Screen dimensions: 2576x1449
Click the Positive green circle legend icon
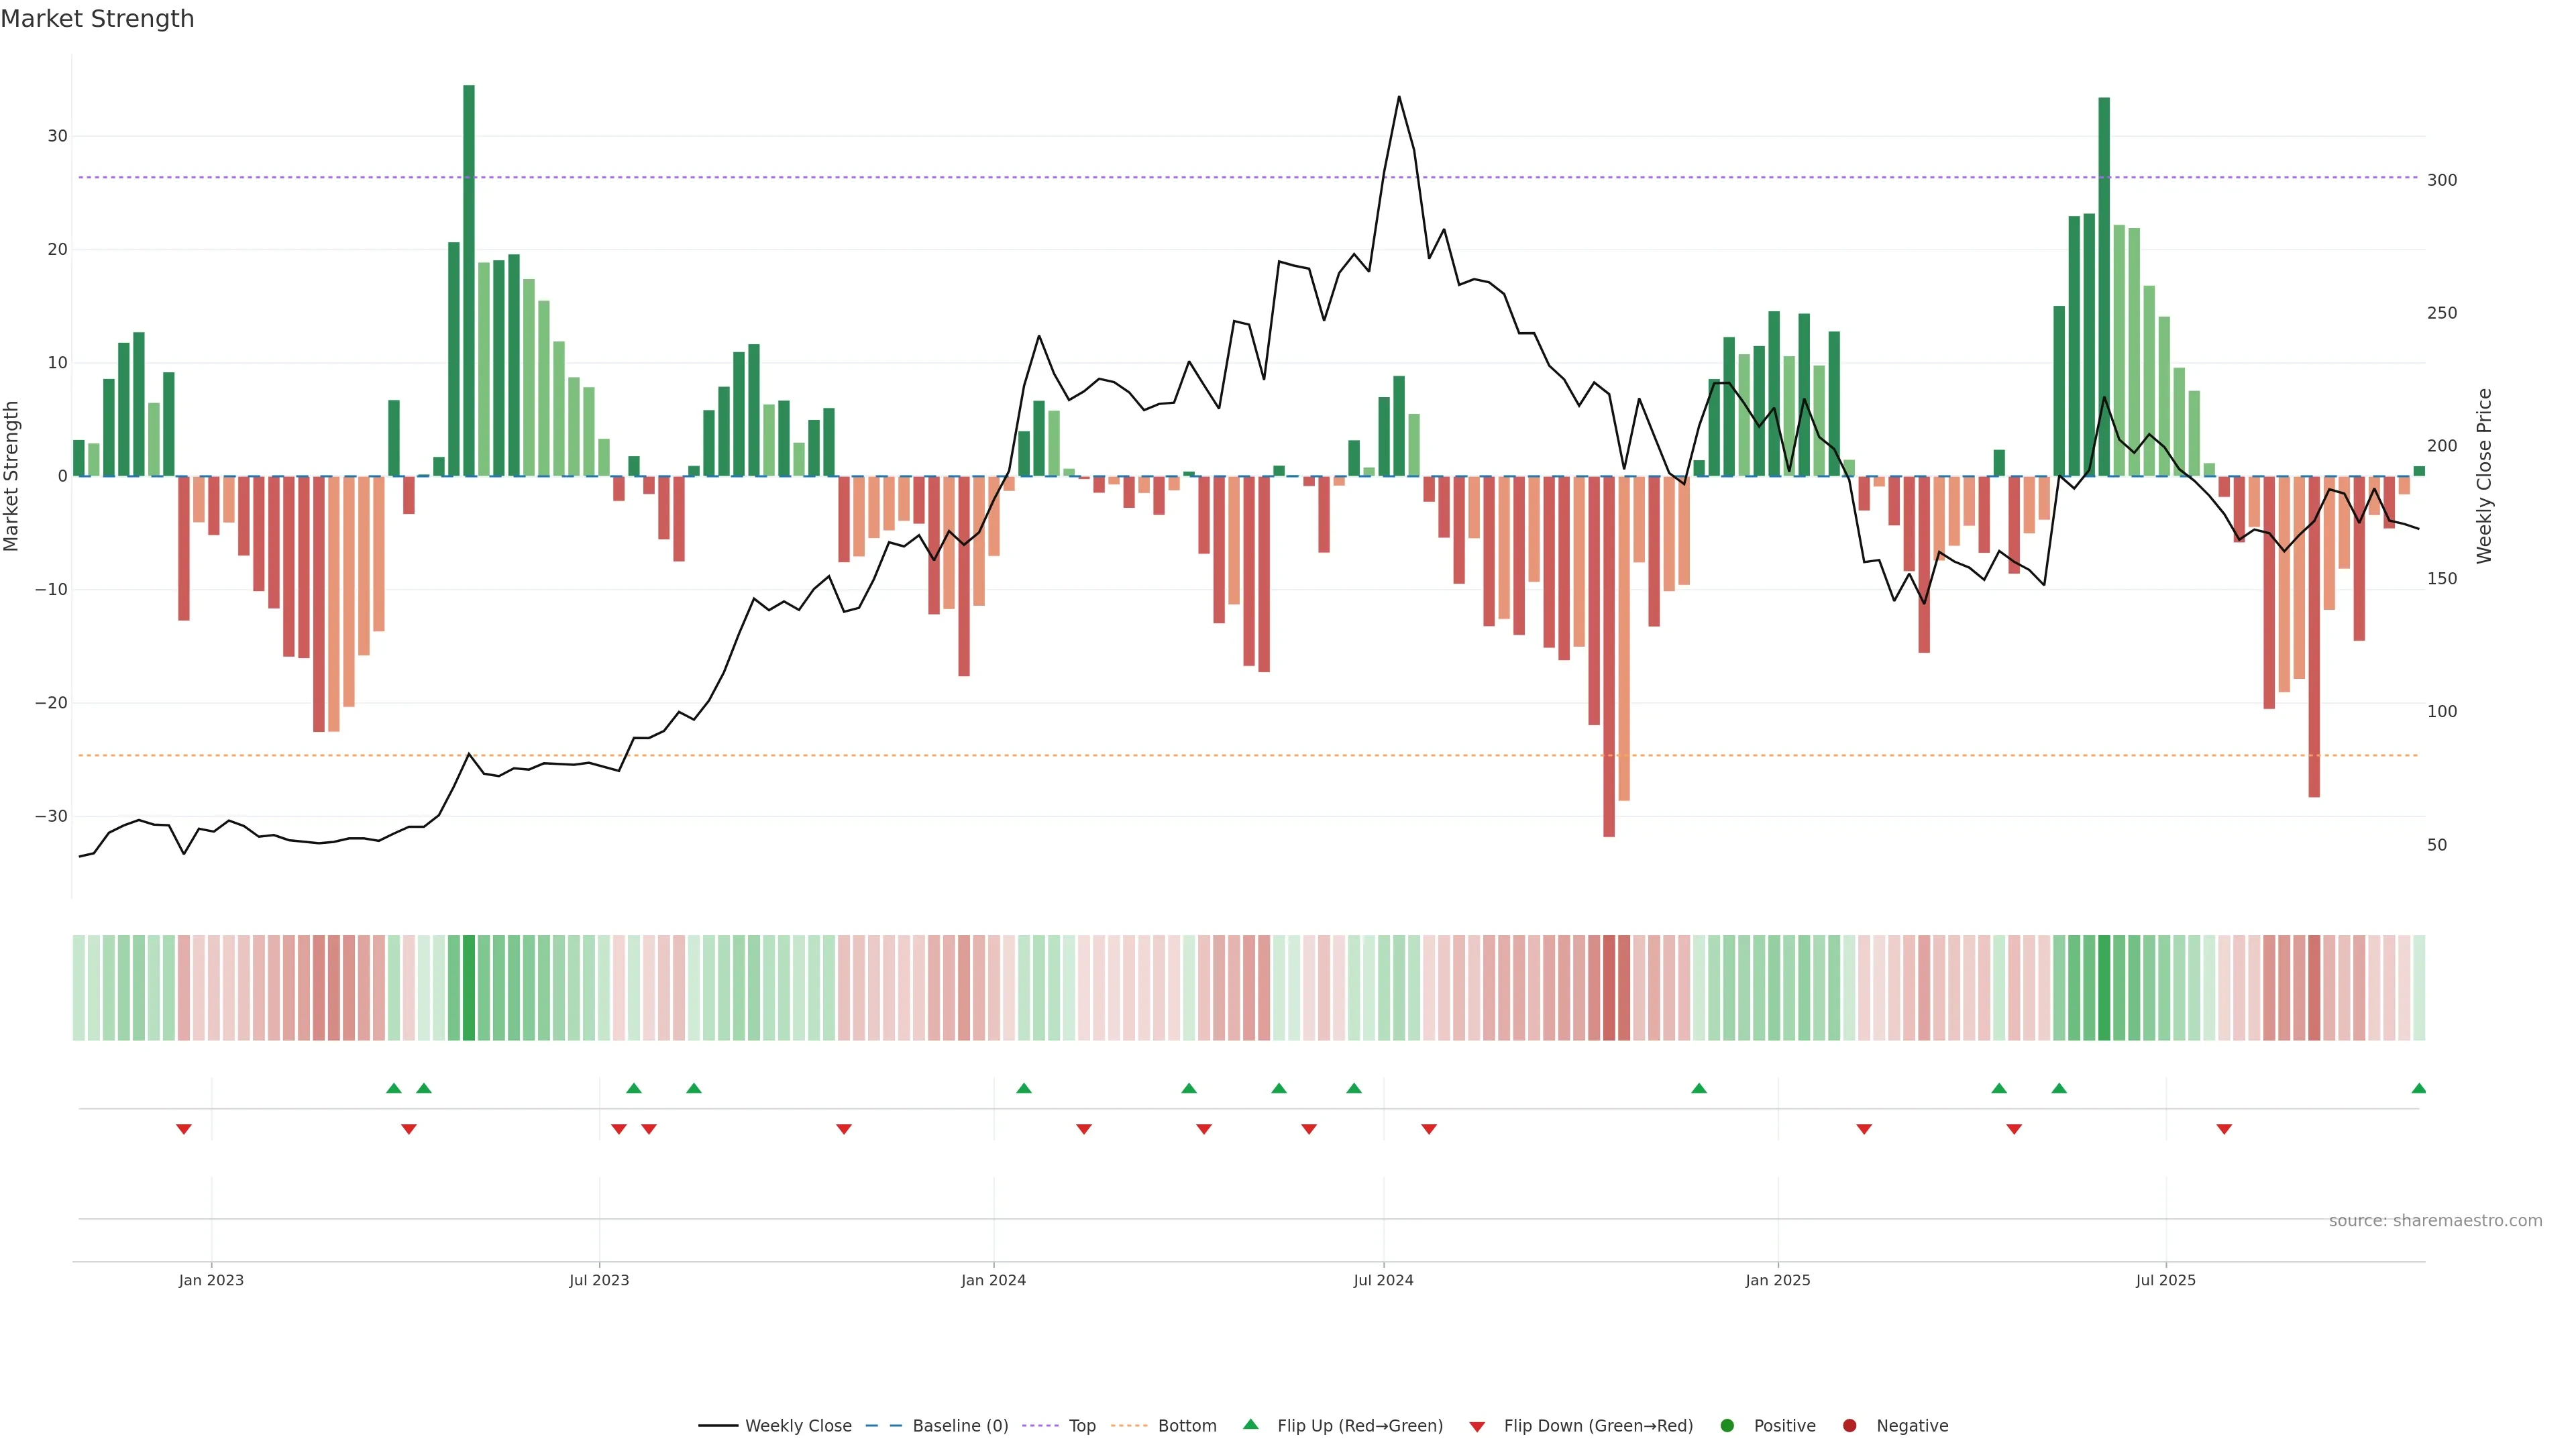[1727, 1426]
